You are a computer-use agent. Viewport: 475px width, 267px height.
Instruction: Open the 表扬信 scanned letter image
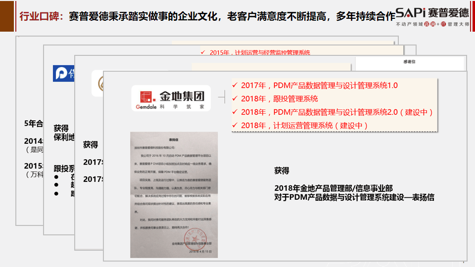point(174,195)
